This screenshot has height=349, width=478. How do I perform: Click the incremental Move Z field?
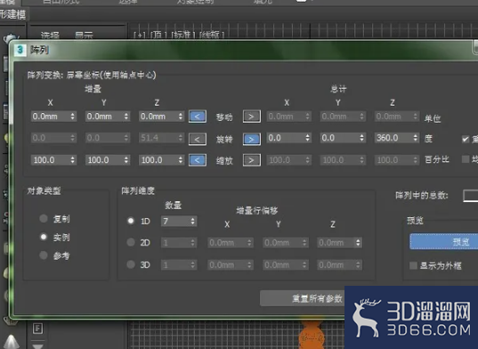[x=162, y=116]
